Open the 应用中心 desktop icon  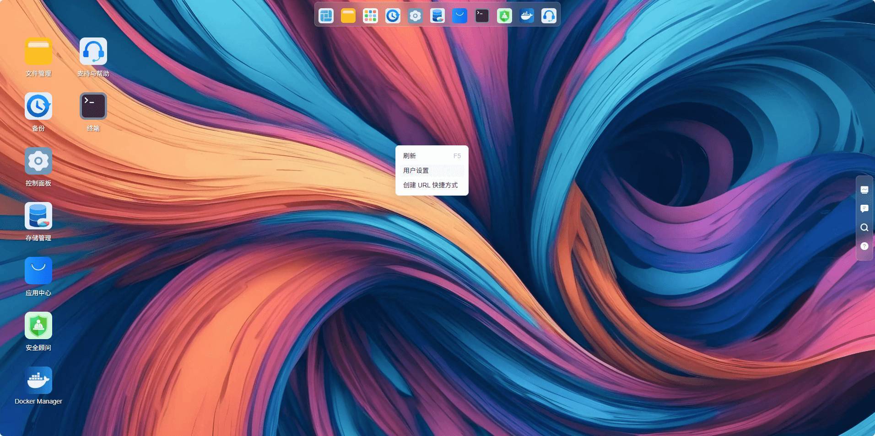coord(38,271)
